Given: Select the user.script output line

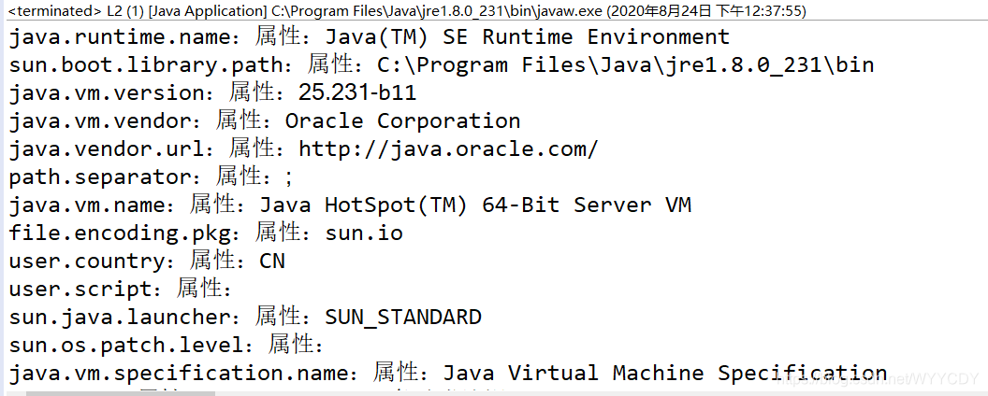Looking at the screenshot, I should (121, 290).
